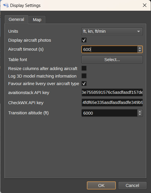This screenshot has height=193, width=151.
Task: Increase Aircraft timeout with up arrow
Action: (140, 48)
